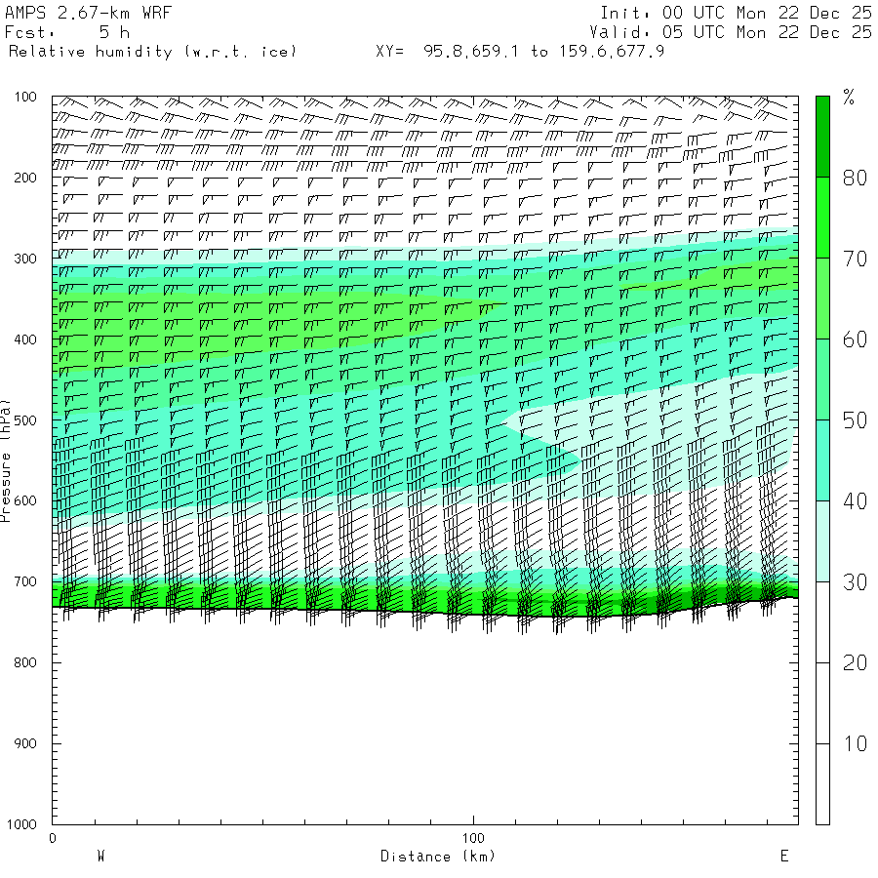Select the 60 label on the colorbar

[x=855, y=339]
